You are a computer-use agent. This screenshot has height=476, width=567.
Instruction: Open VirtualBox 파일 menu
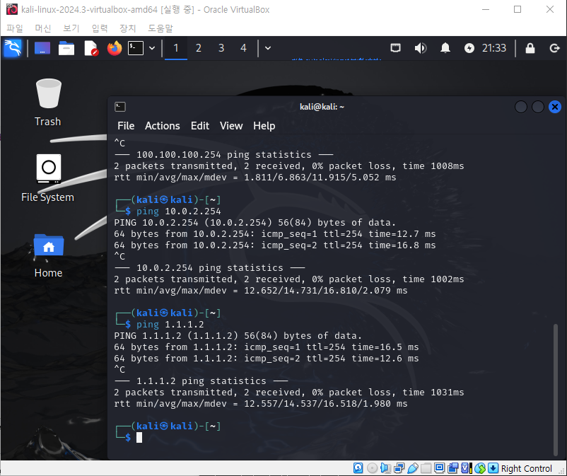[14, 28]
